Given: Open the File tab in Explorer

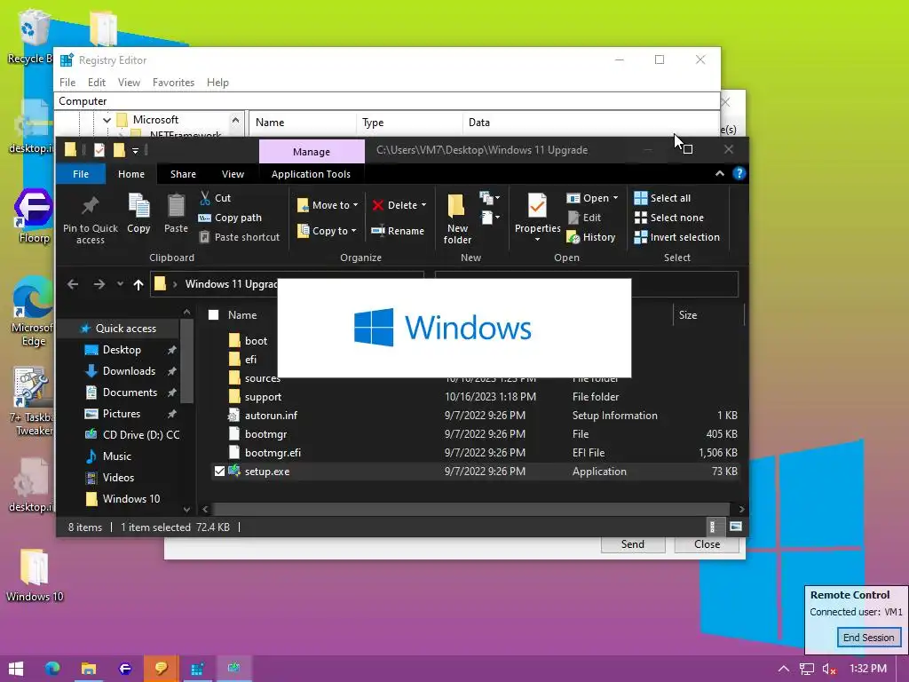Looking at the screenshot, I should pos(81,174).
